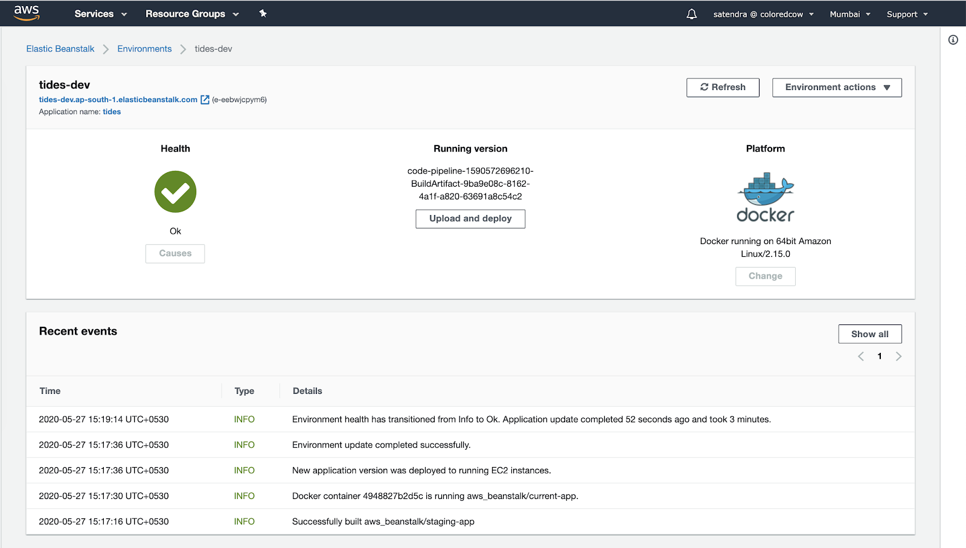Select 'New application version was deployed' event text

tap(421, 470)
